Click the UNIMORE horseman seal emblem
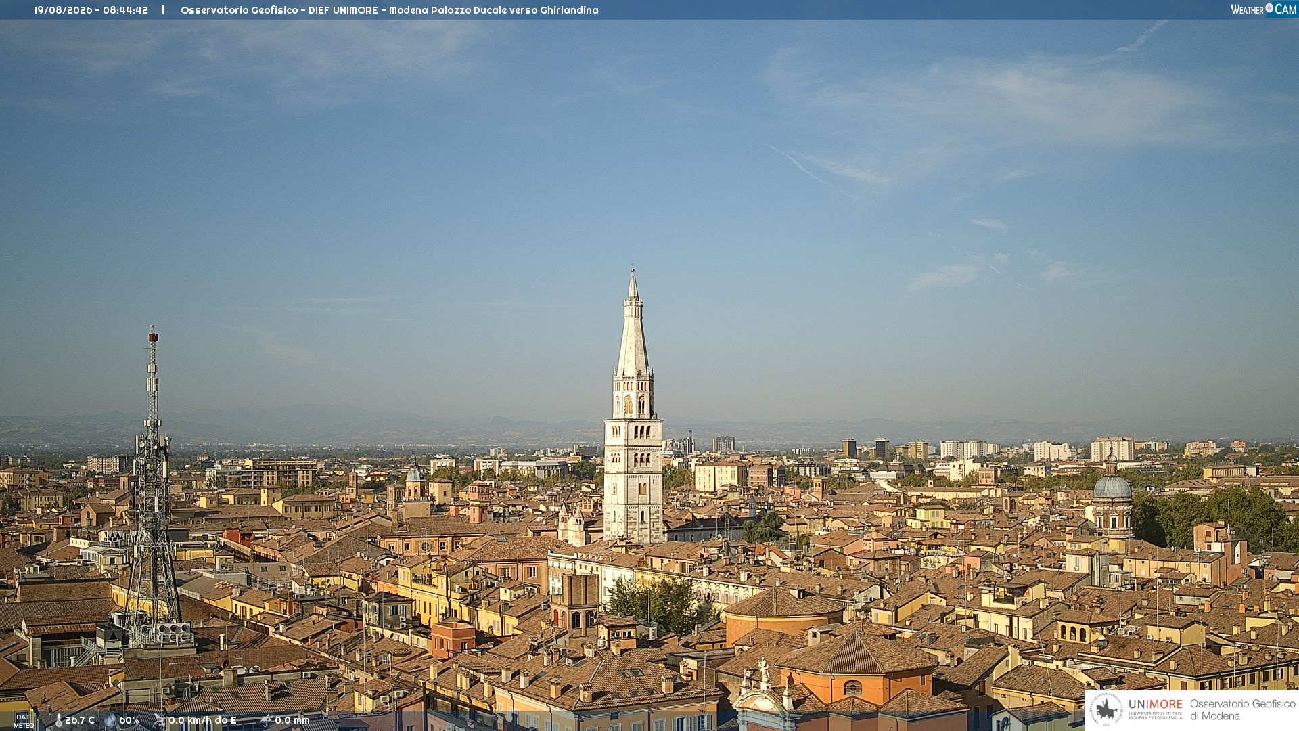This screenshot has height=731, width=1299. click(1106, 710)
